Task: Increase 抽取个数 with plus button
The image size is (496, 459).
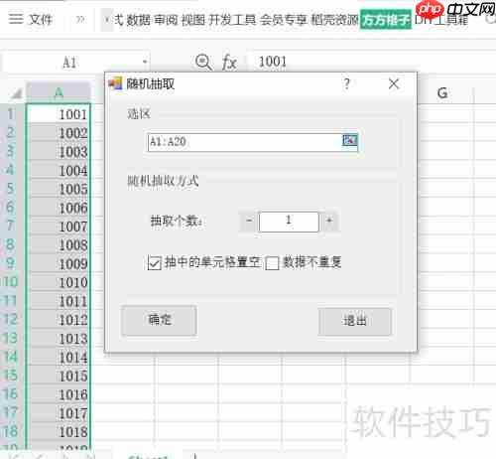Action: click(329, 221)
